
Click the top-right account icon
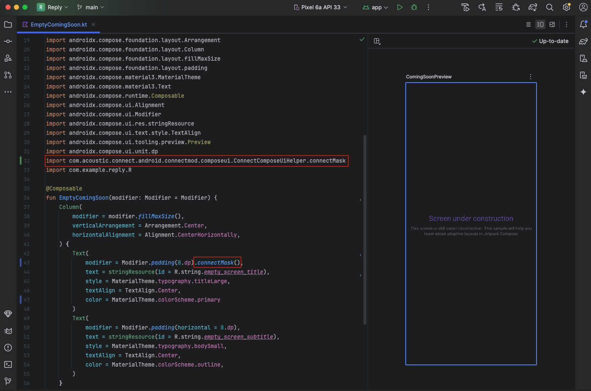[583, 7]
